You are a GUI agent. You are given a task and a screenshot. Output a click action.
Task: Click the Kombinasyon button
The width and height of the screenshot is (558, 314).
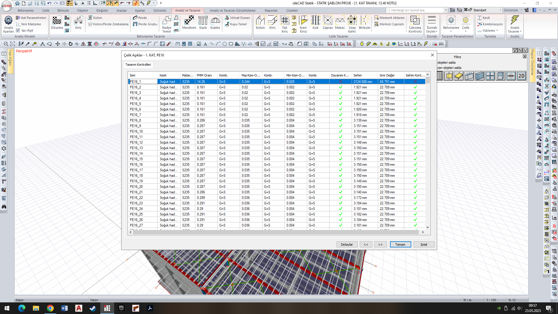[490, 24]
